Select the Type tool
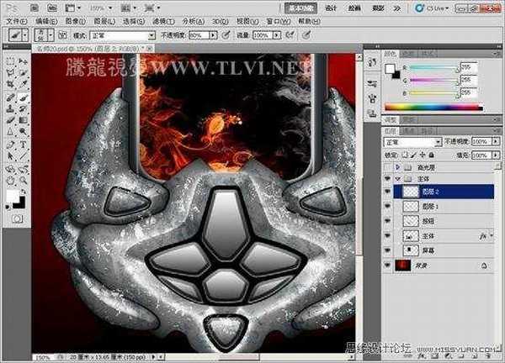 (23, 145)
